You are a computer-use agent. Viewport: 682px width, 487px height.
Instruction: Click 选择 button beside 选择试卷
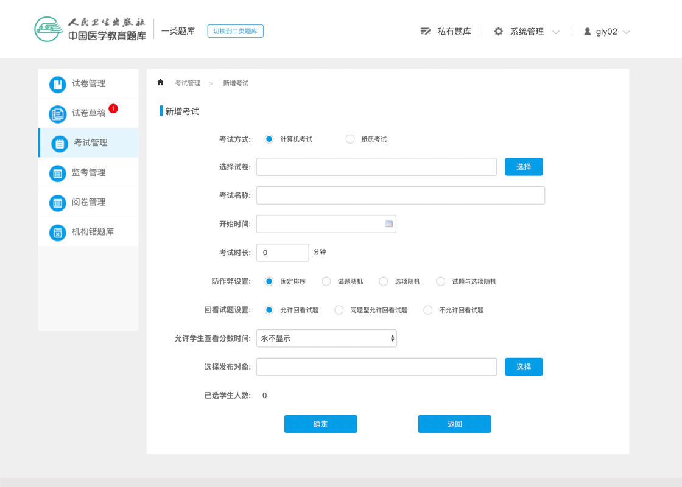[x=524, y=167]
